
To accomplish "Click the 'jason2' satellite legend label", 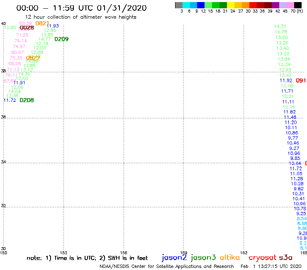I will 174,258.
